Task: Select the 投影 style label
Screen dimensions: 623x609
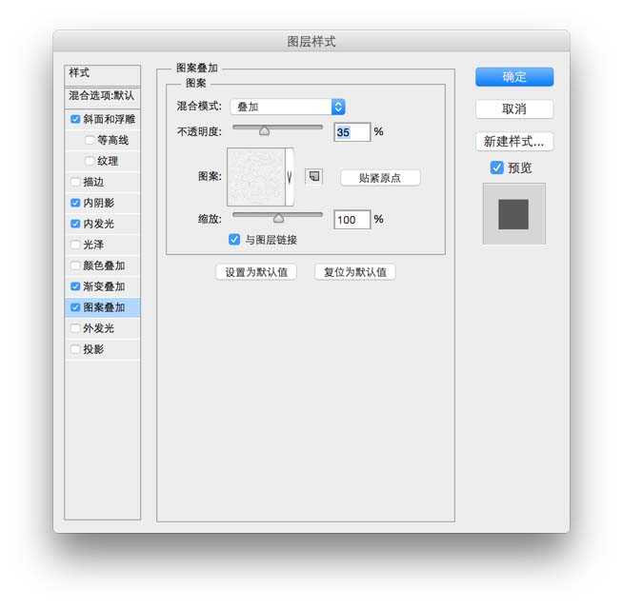Action: (93, 349)
